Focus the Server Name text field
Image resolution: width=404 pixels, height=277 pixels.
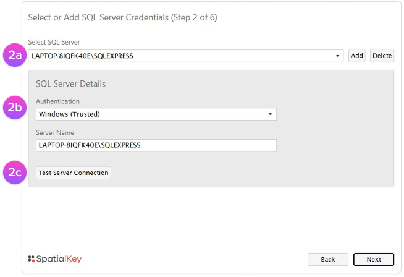[156, 145]
